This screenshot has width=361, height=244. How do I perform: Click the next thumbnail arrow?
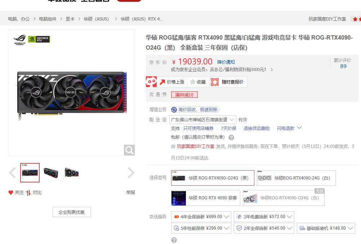coord(131,173)
